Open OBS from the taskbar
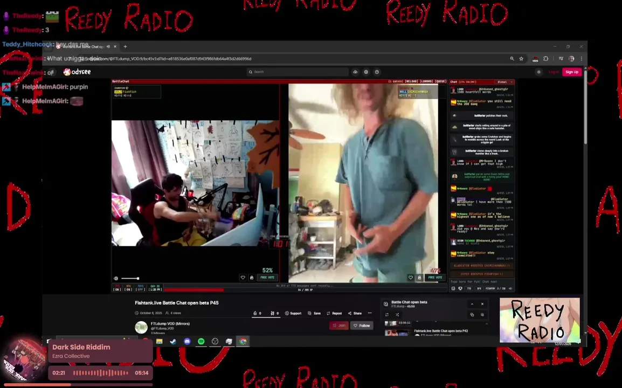Viewport: 622px width, 388px height. coord(215,341)
